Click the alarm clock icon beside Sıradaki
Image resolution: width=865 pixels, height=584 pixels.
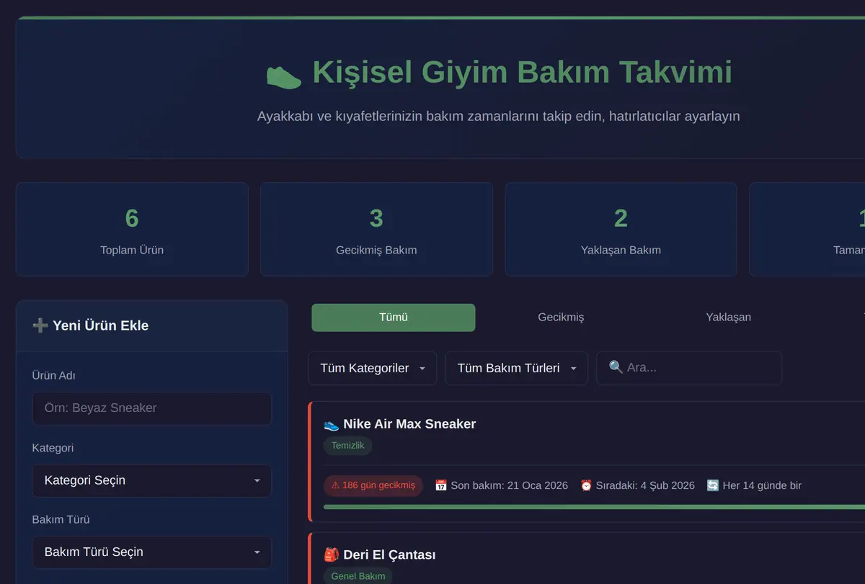(586, 485)
